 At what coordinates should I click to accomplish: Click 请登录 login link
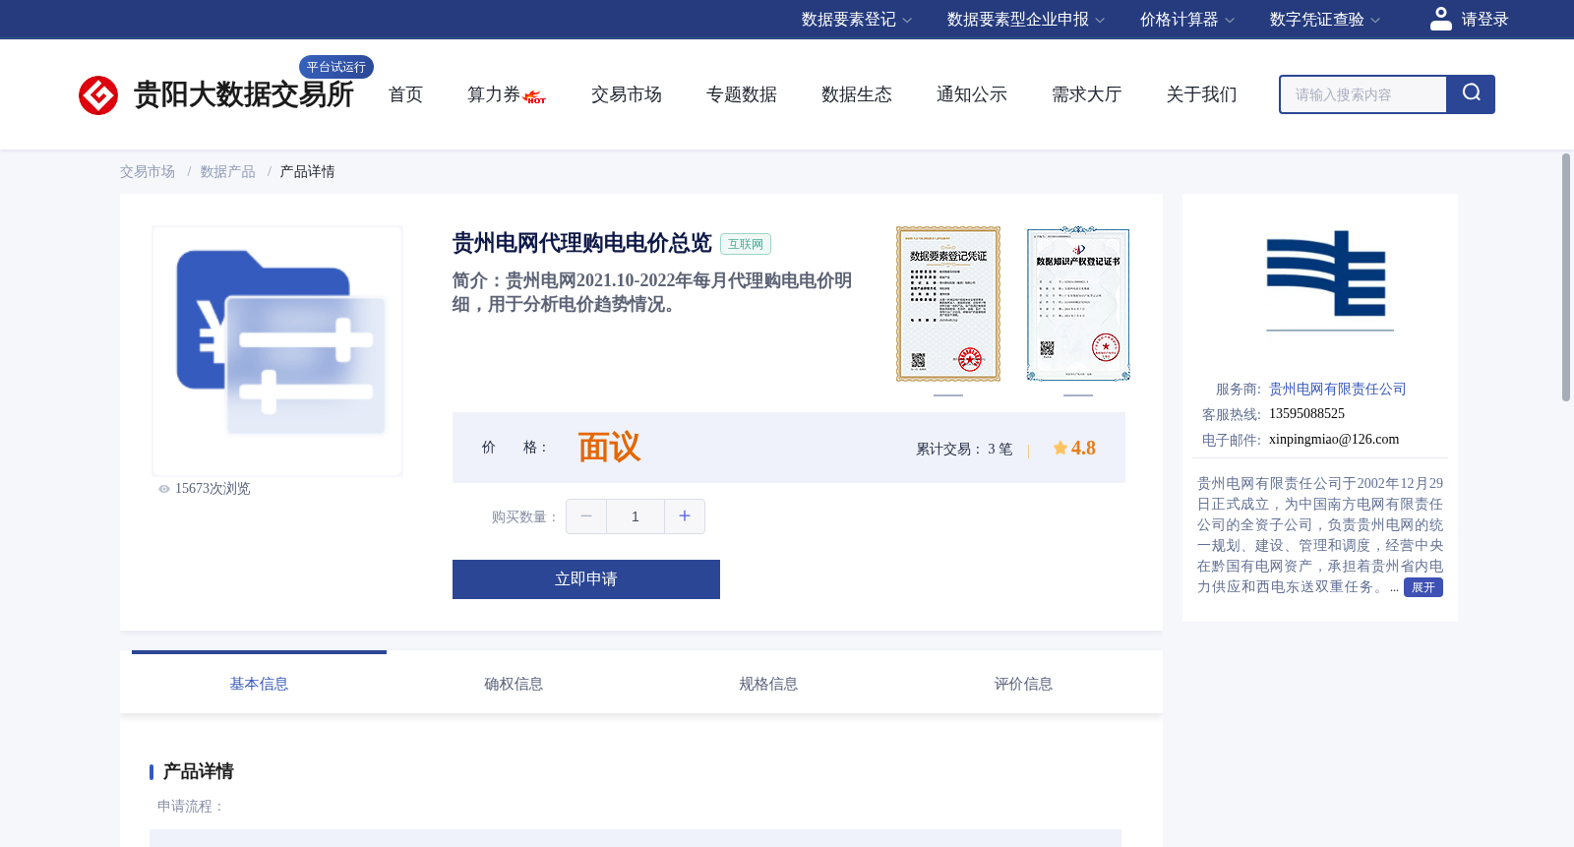tap(1484, 20)
